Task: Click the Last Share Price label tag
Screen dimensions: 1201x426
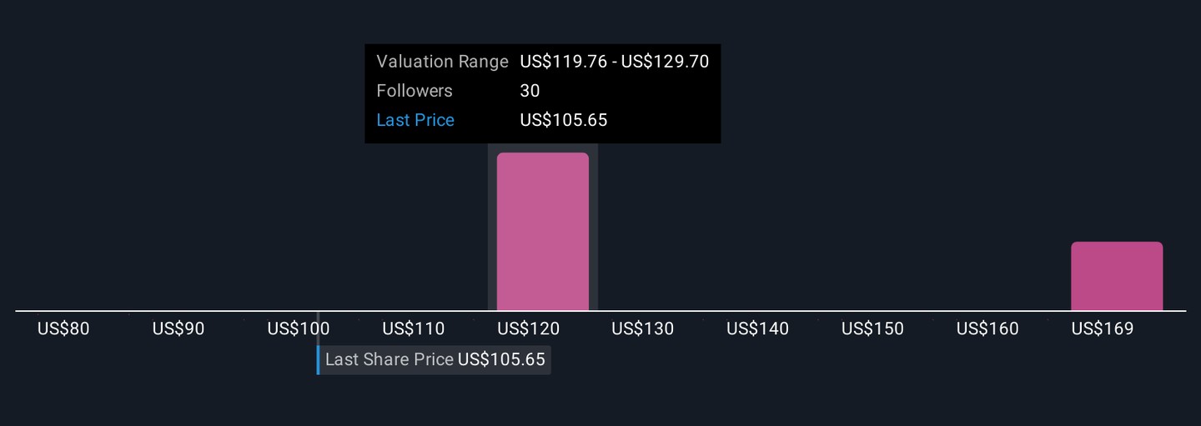Action: pyautogui.click(x=435, y=360)
